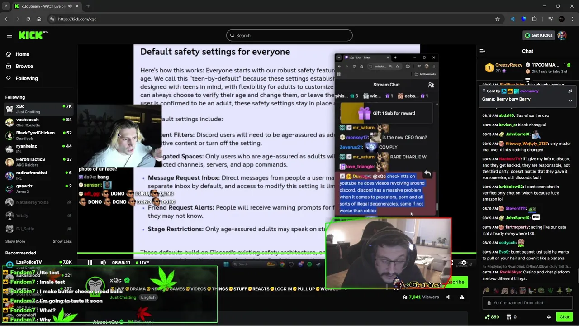Click the green Chat send button

coord(564,317)
